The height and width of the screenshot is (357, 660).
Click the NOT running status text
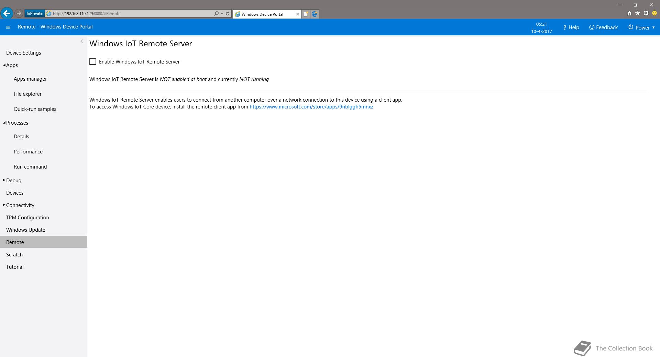point(254,79)
